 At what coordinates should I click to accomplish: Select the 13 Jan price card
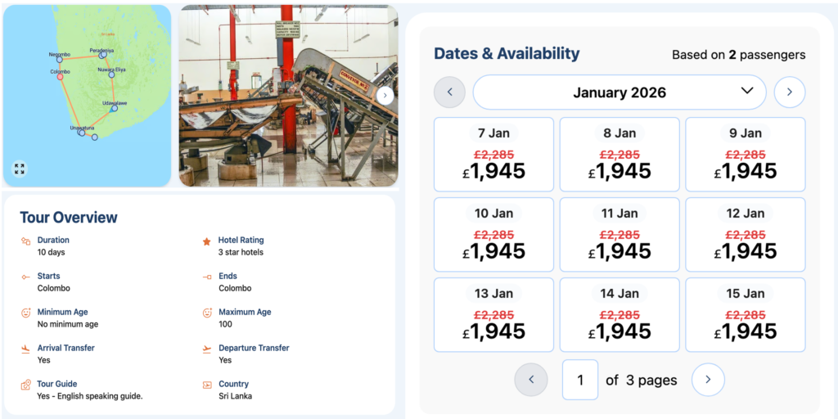(x=493, y=315)
